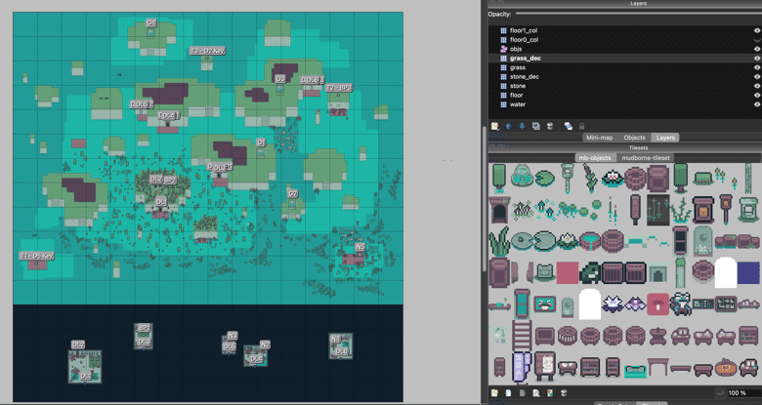Toggle visibility of the objs layer
762x405 pixels.
pos(757,49)
